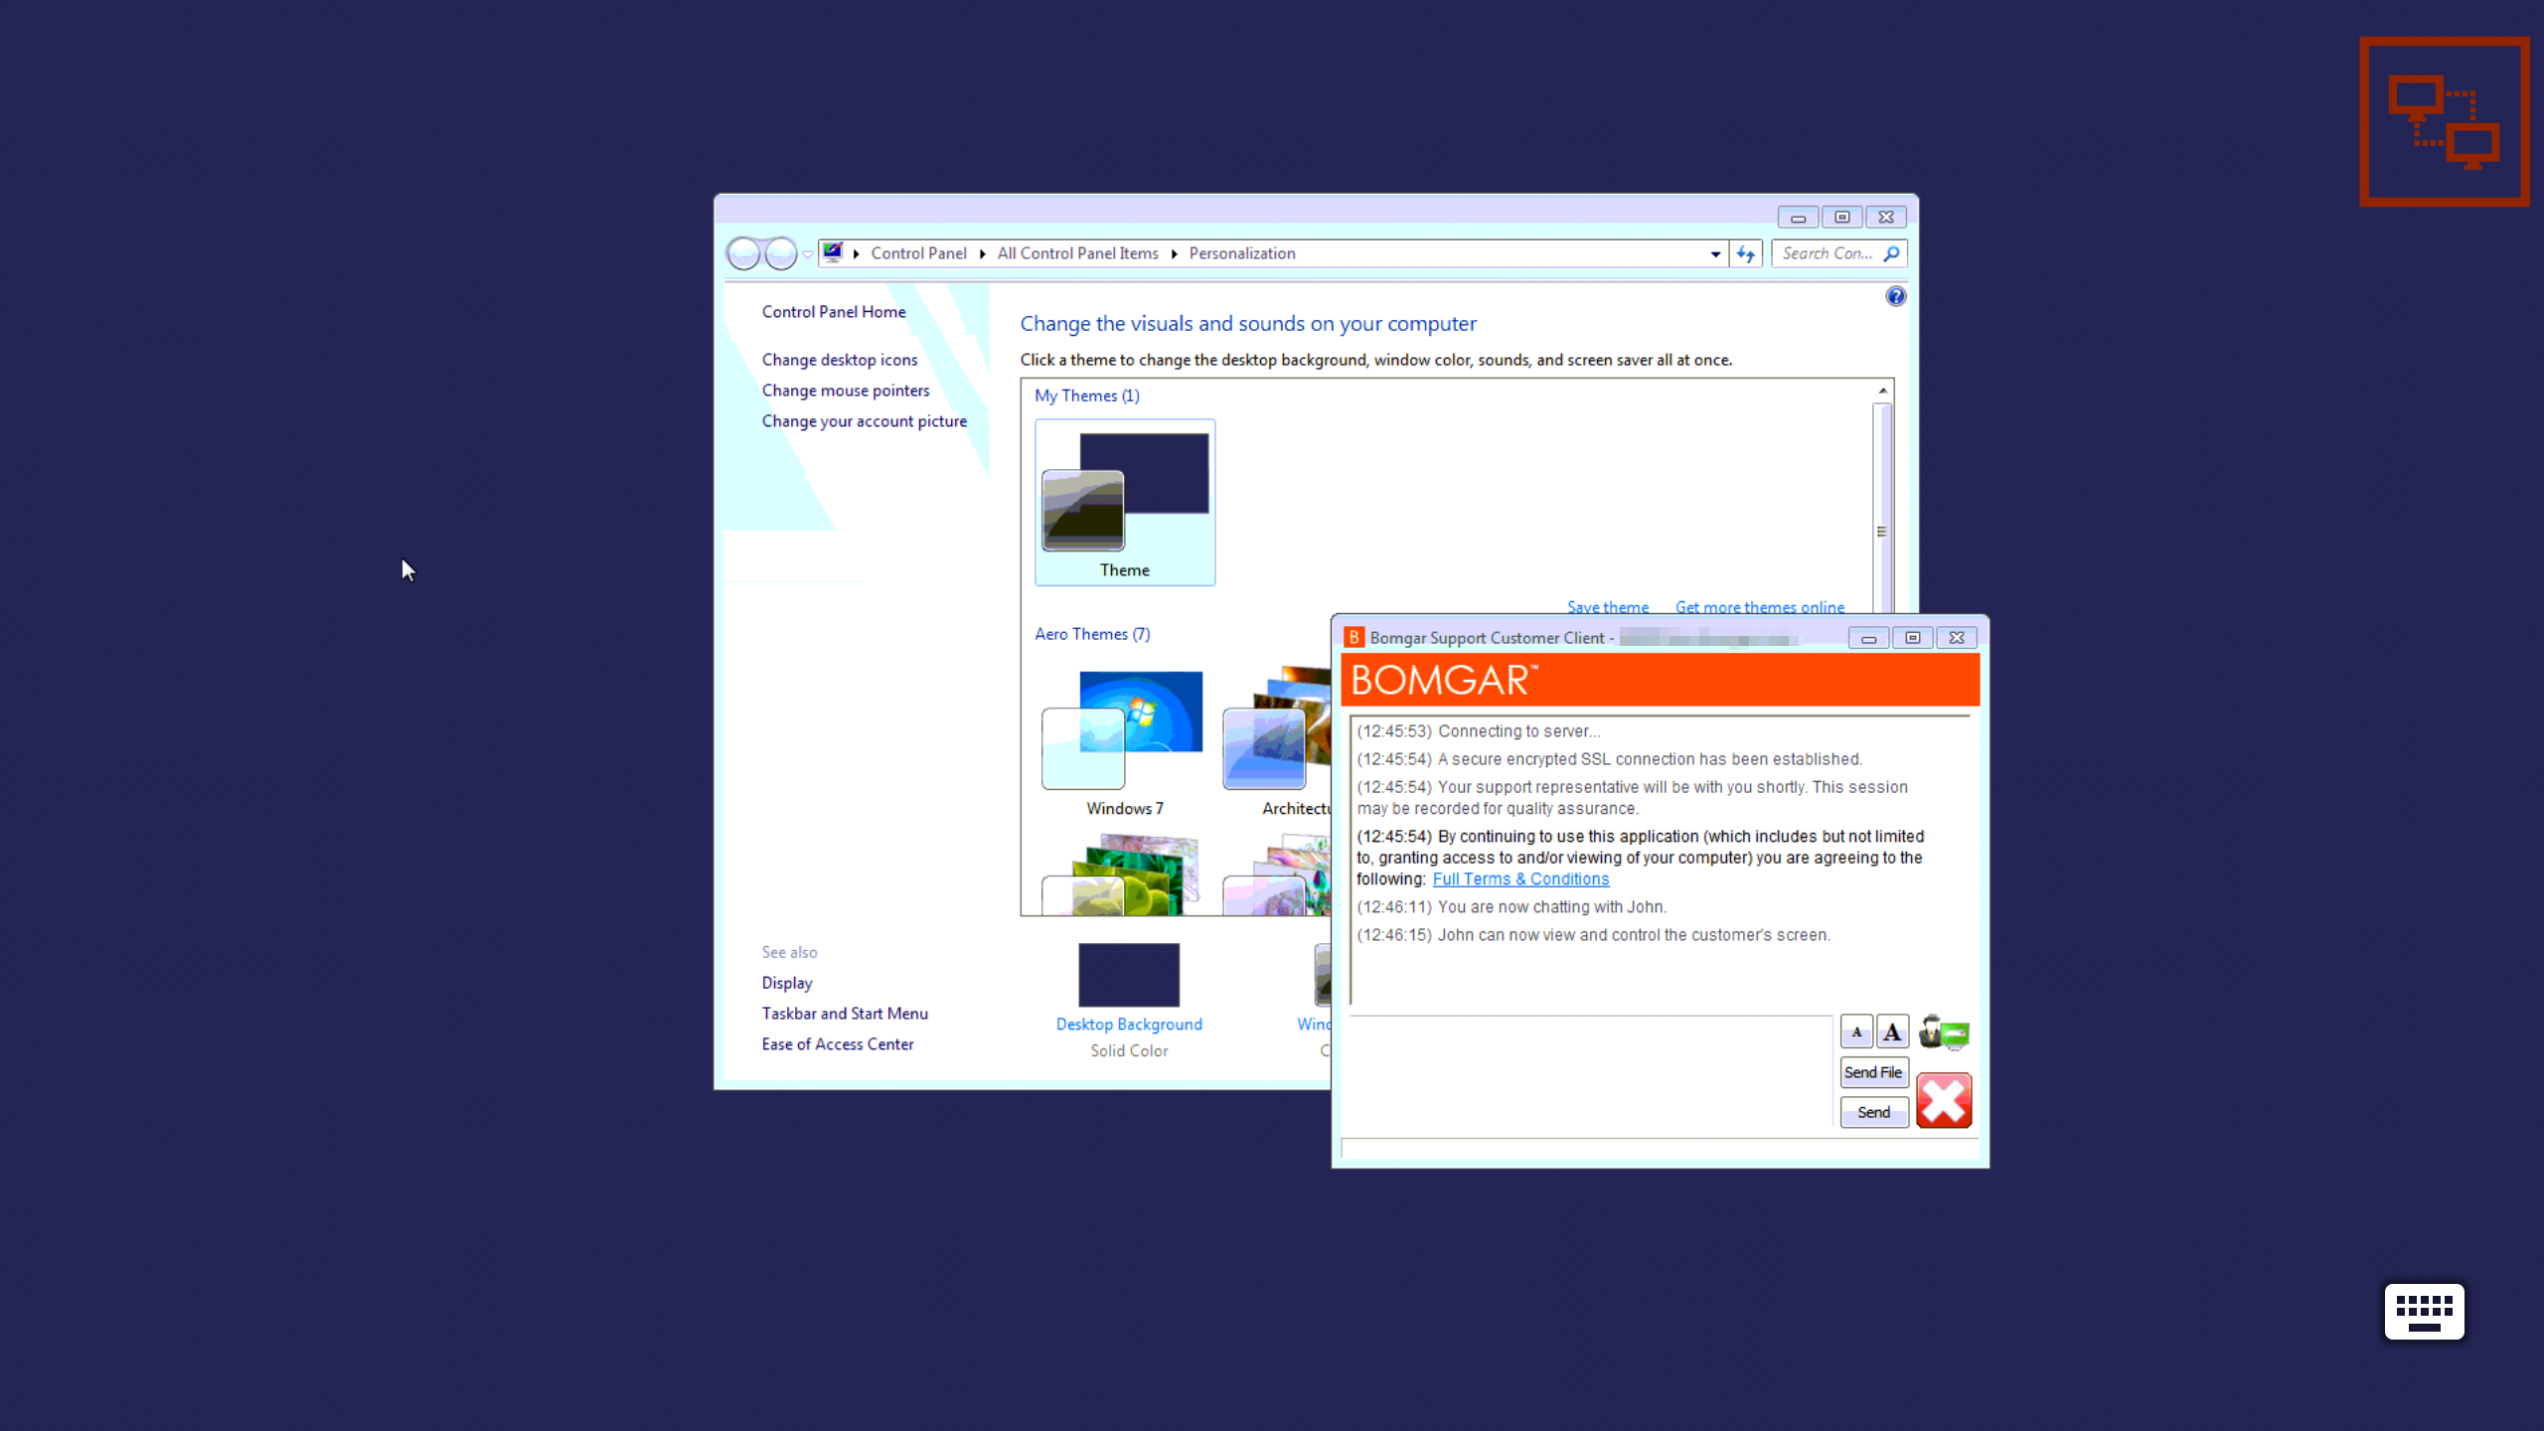
Task: Select the Windows 7 Aero theme
Action: 1125,743
